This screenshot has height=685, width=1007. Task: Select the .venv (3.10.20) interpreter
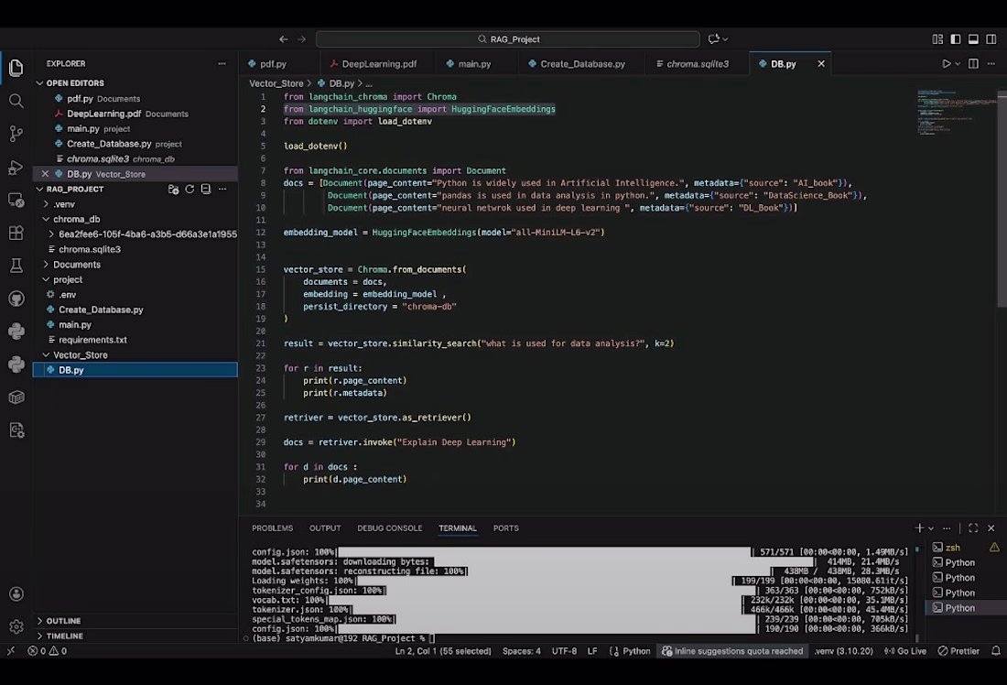point(844,651)
